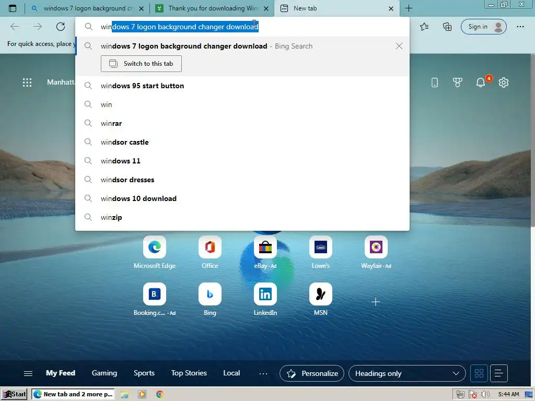
Task: Switch feed to list layout view
Action: pos(498,373)
